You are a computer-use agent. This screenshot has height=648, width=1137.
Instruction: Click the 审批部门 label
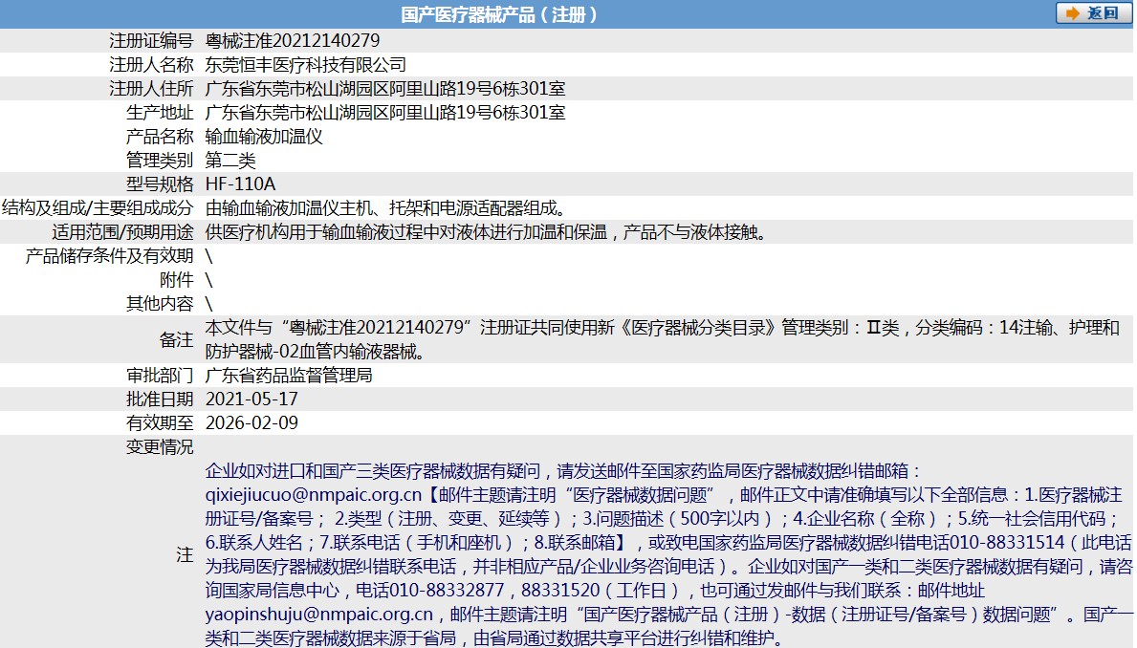(160, 375)
